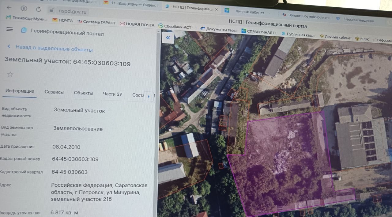Screen dimensions: 392x217
Task: Select the Кадастровый квартал value 64:45:030603
Action: point(70,172)
